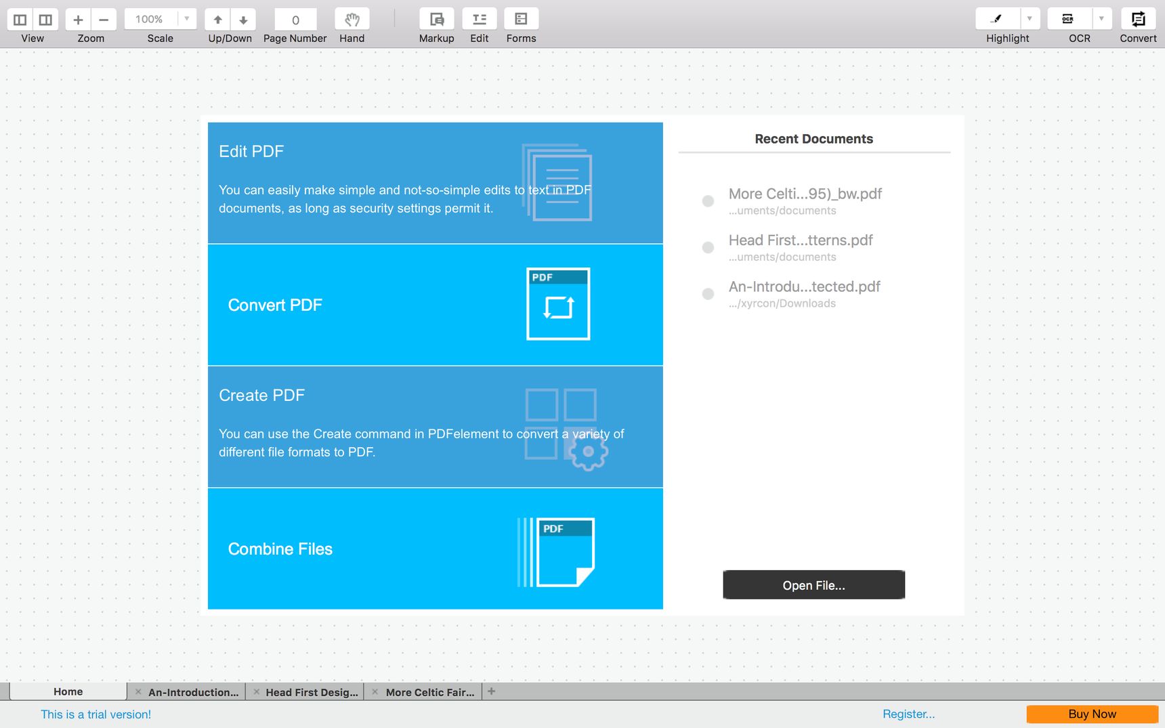Viewport: 1165px width, 728px height.
Task: Click the orange Buy Now button
Action: (x=1092, y=714)
